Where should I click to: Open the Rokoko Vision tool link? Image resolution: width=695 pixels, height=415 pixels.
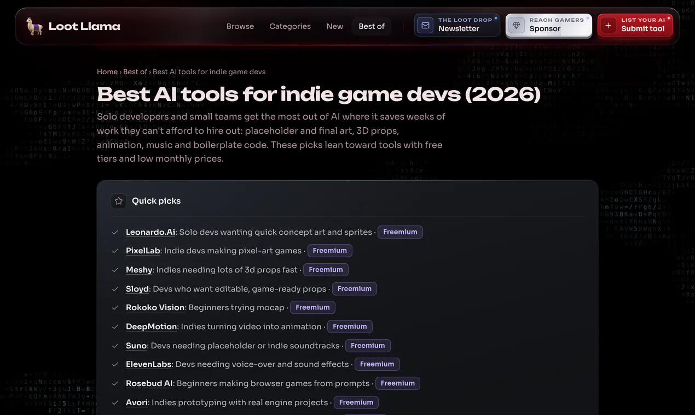(x=155, y=307)
